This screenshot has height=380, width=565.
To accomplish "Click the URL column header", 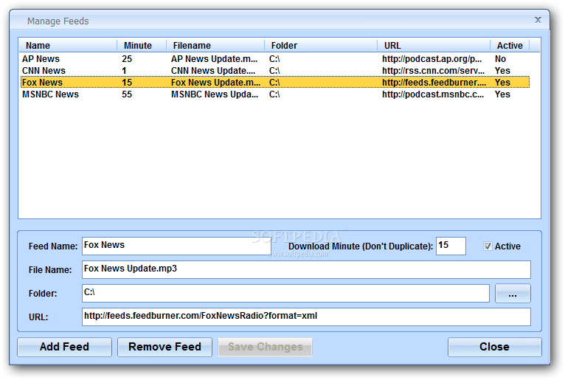I will [434, 46].
